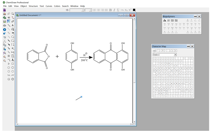
Task: Select the Orbital tool
Action: (x=13, y=37)
